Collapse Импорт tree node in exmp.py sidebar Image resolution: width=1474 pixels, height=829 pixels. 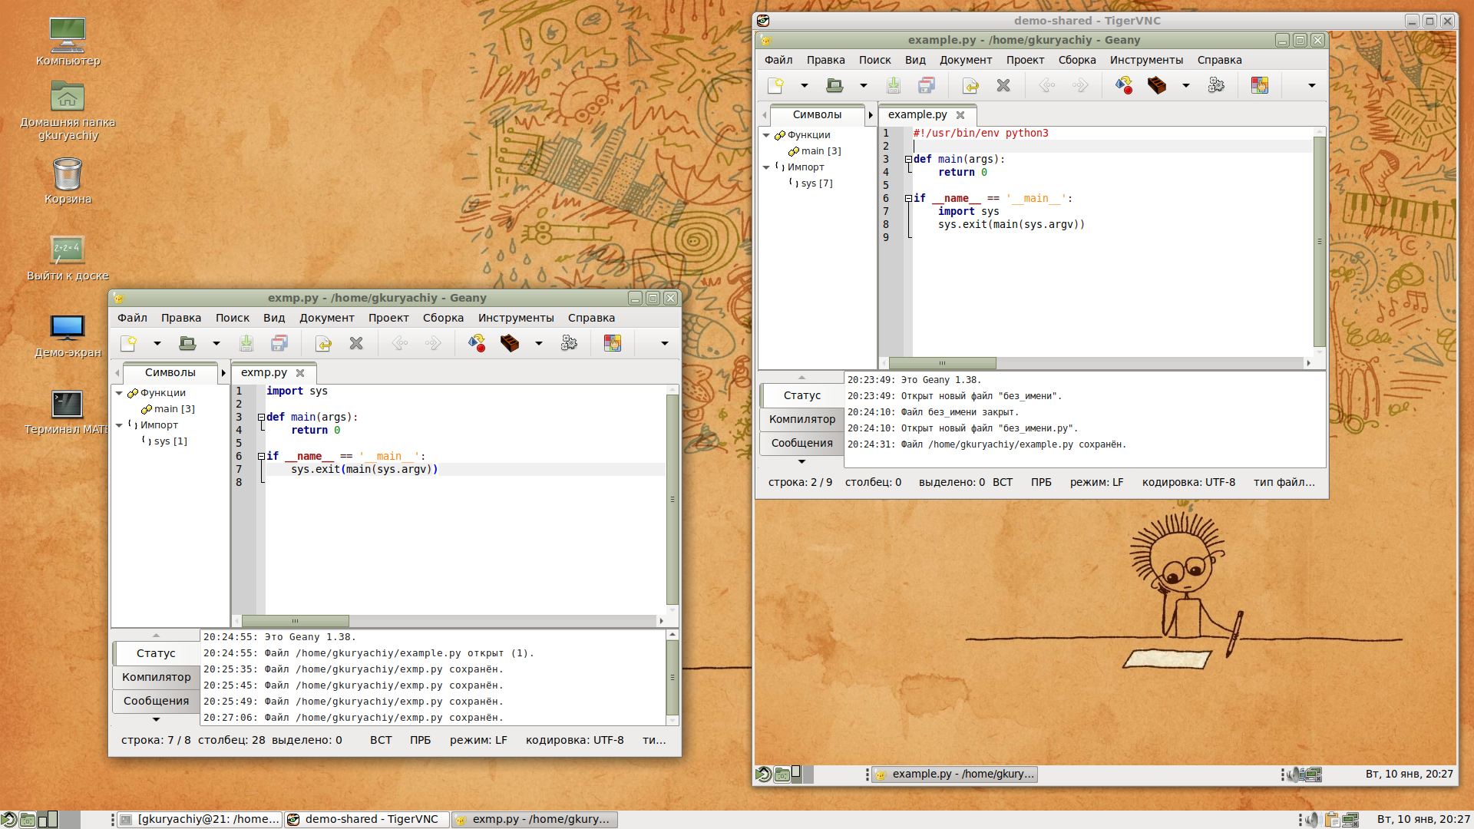[x=119, y=425]
